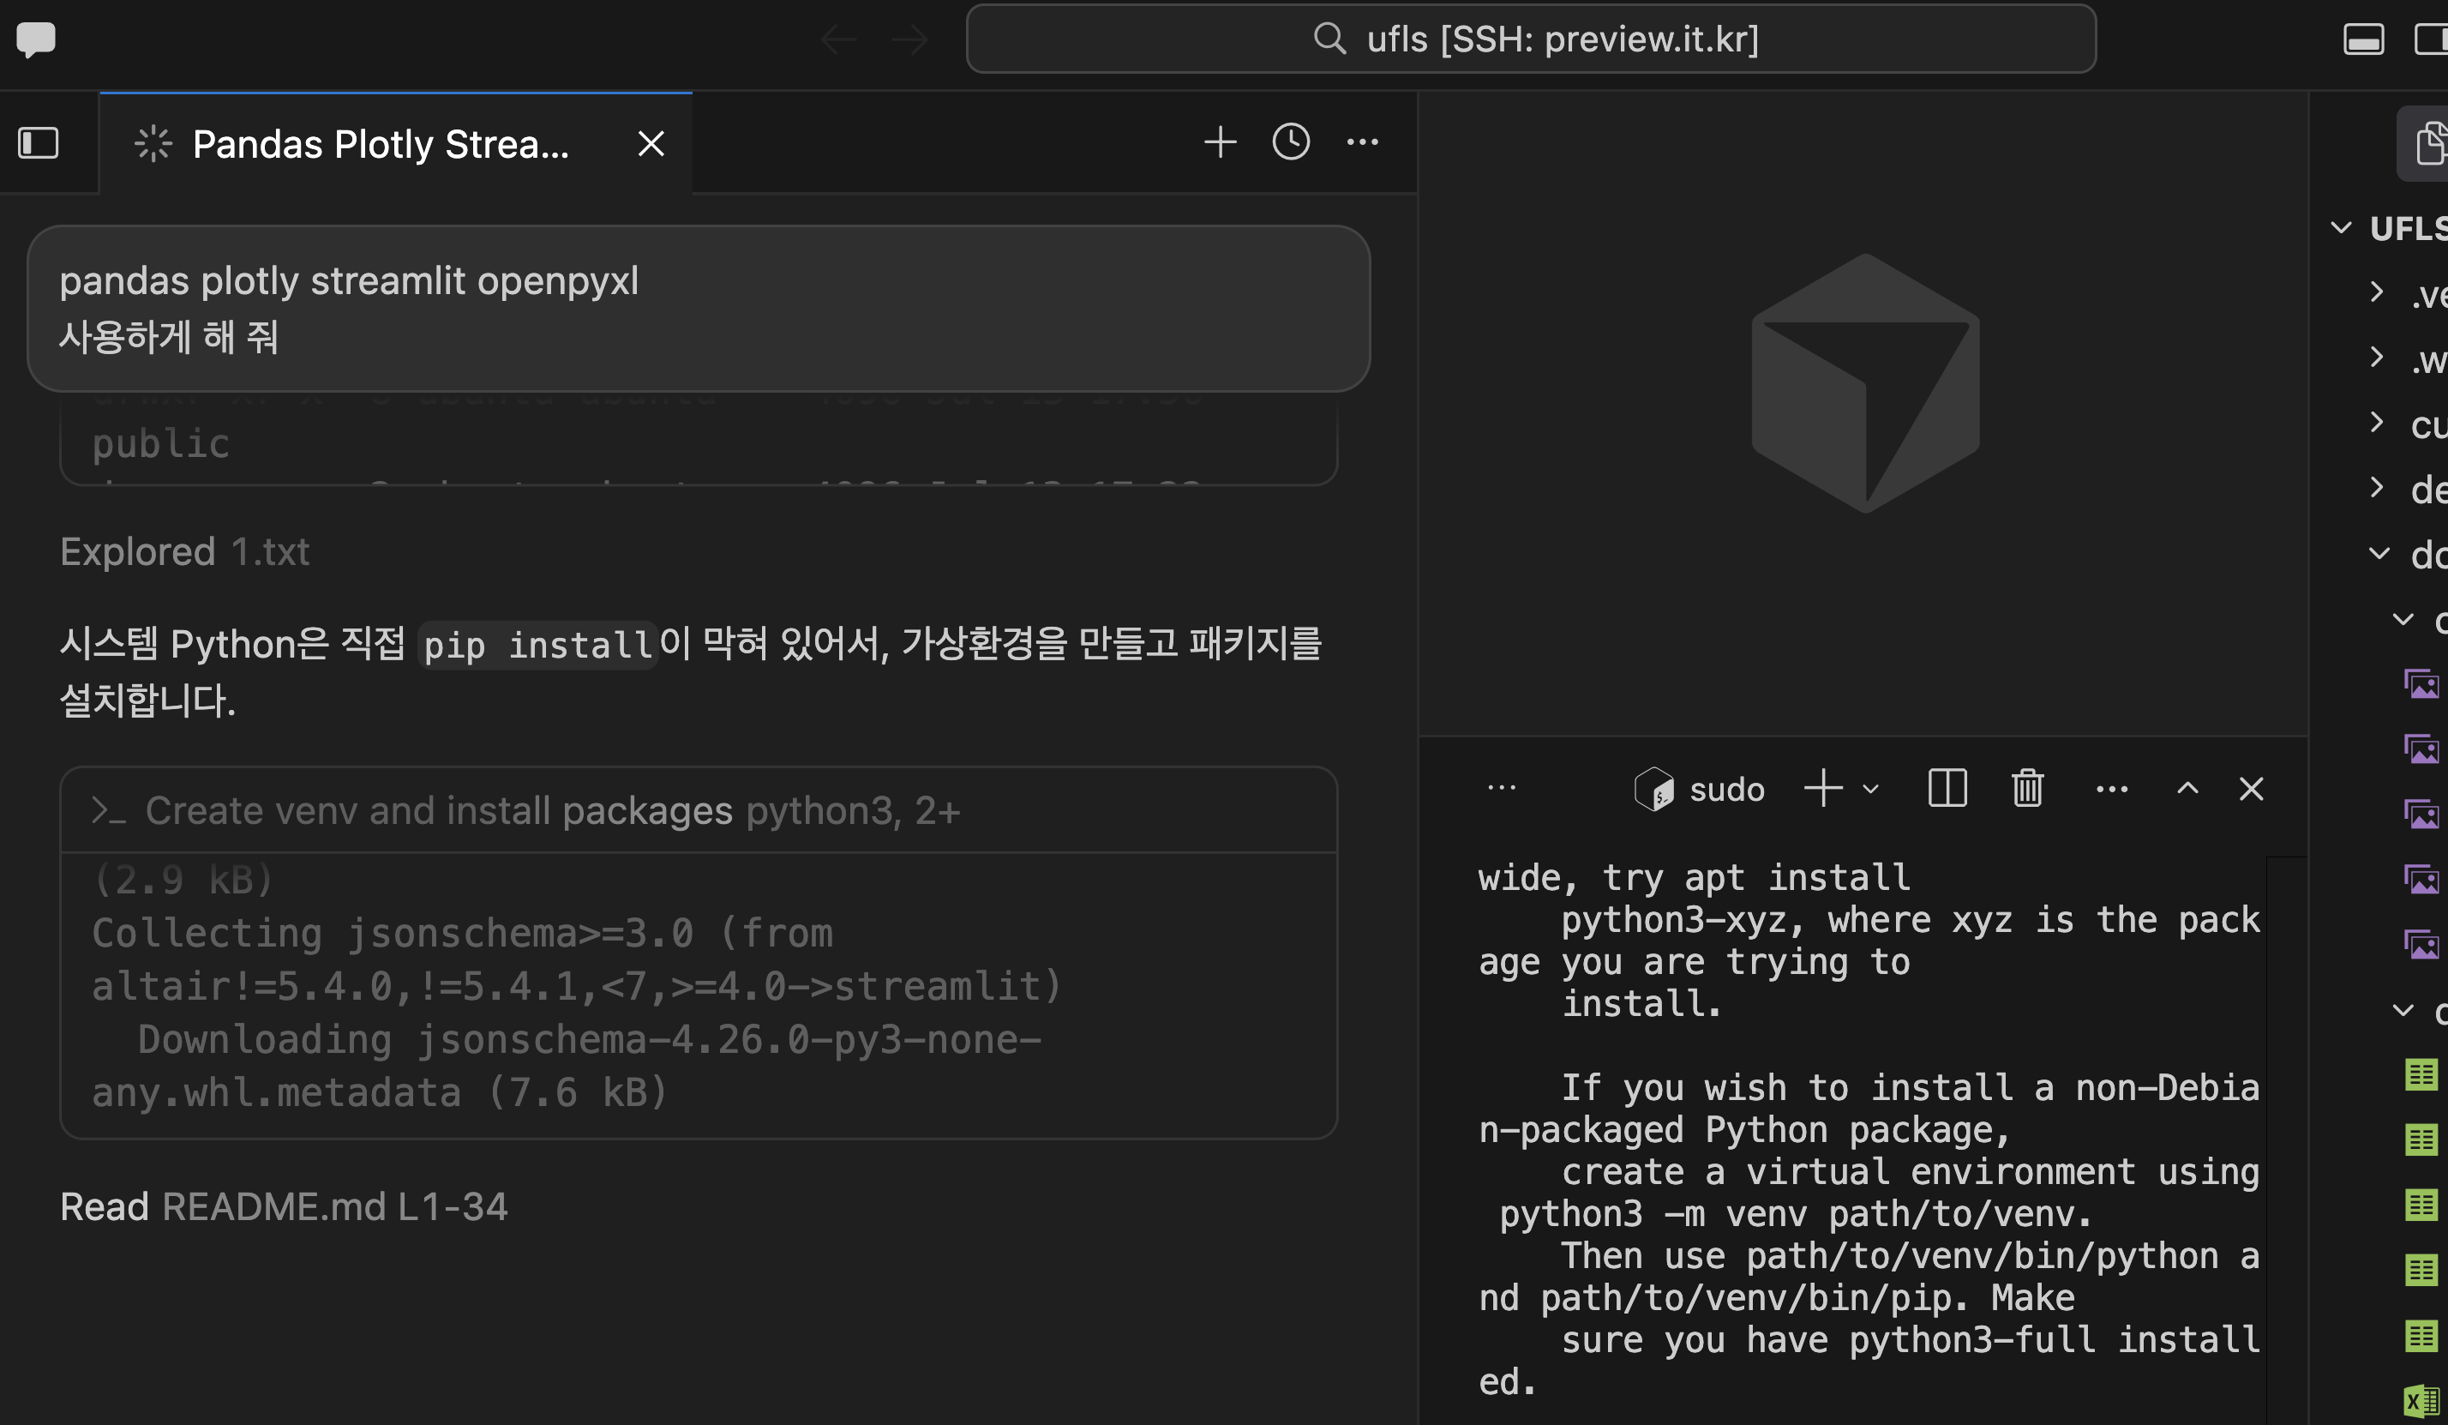
Task: Open the Excel file icon at the explorer bottom
Action: [x=2421, y=1401]
